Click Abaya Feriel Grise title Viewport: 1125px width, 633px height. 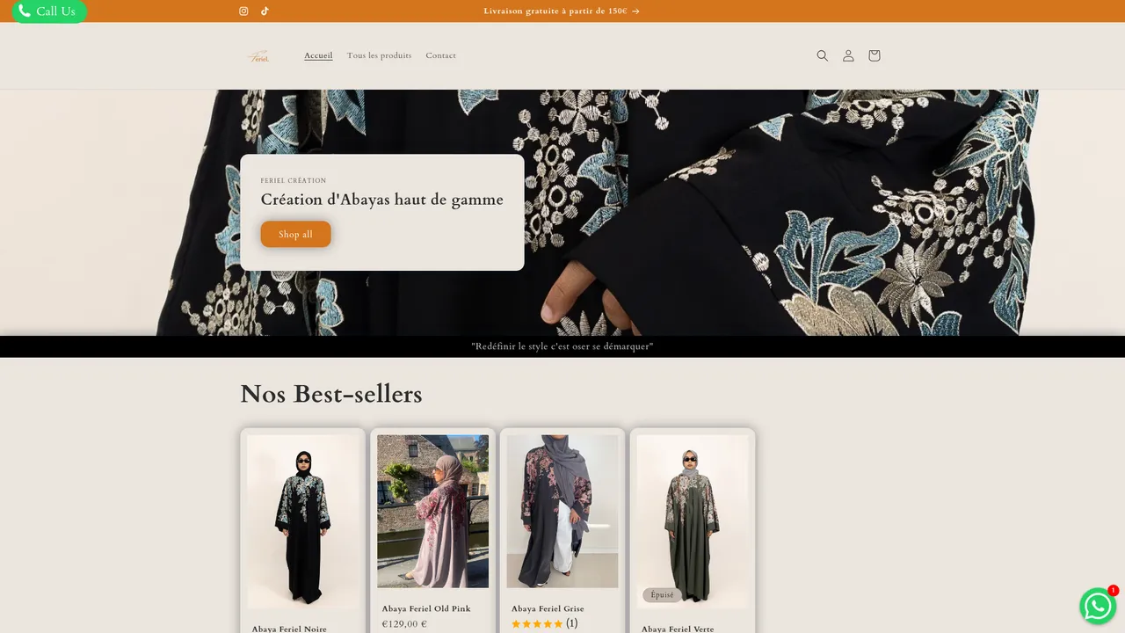pyautogui.click(x=548, y=608)
